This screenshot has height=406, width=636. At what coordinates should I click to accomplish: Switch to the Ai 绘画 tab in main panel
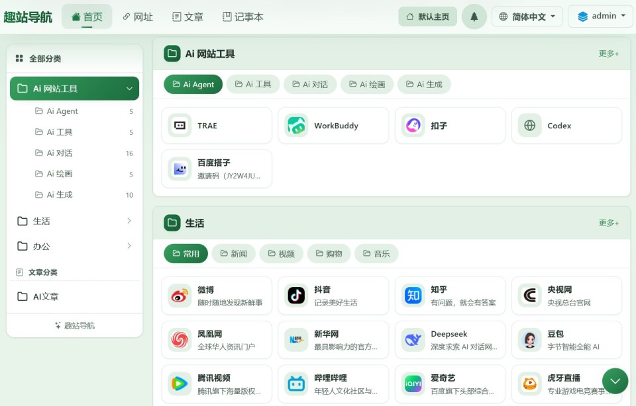click(x=367, y=84)
